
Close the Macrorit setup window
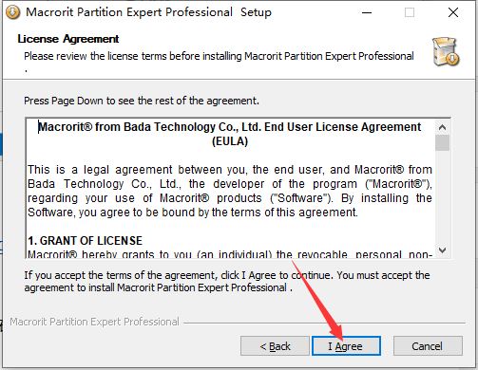coord(453,12)
